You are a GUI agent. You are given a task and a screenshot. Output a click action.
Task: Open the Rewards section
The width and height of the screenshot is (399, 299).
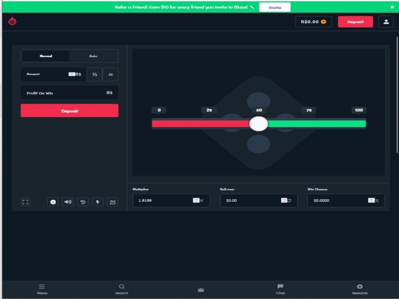click(360, 290)
